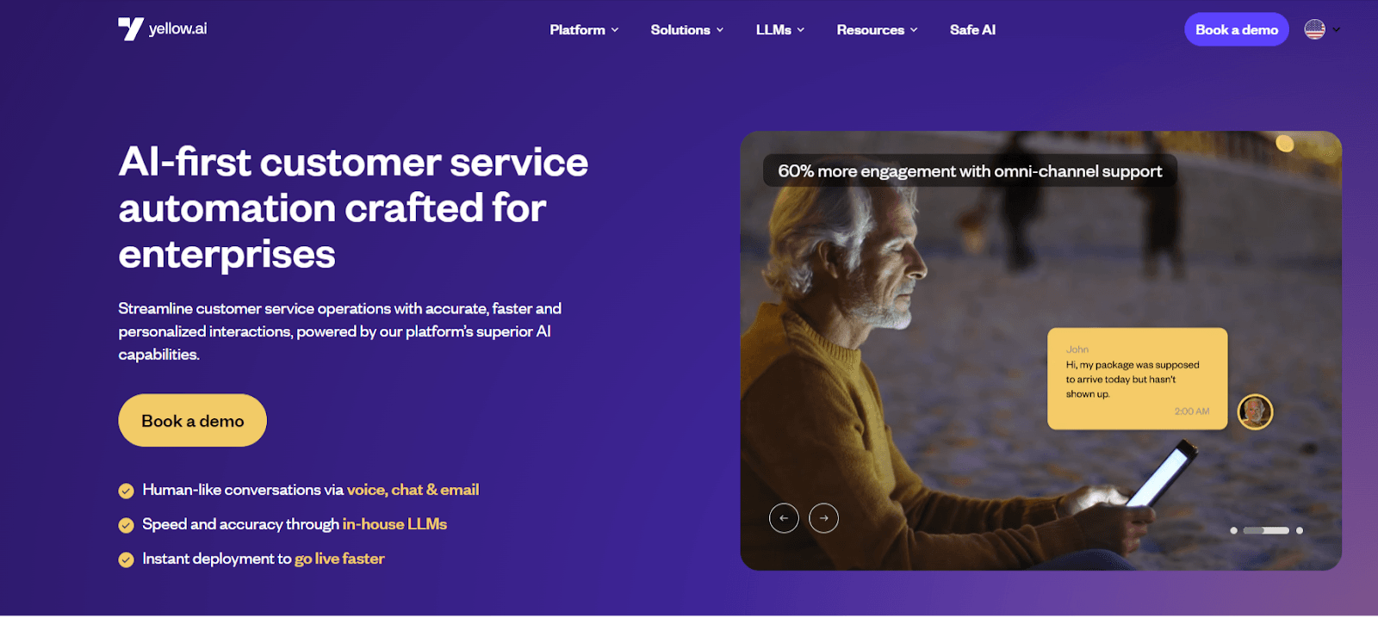Image resolution: width=1378 pixels, height=624 pixels.
Task: Open the Safe AI page link
Action: pos(972,30)
